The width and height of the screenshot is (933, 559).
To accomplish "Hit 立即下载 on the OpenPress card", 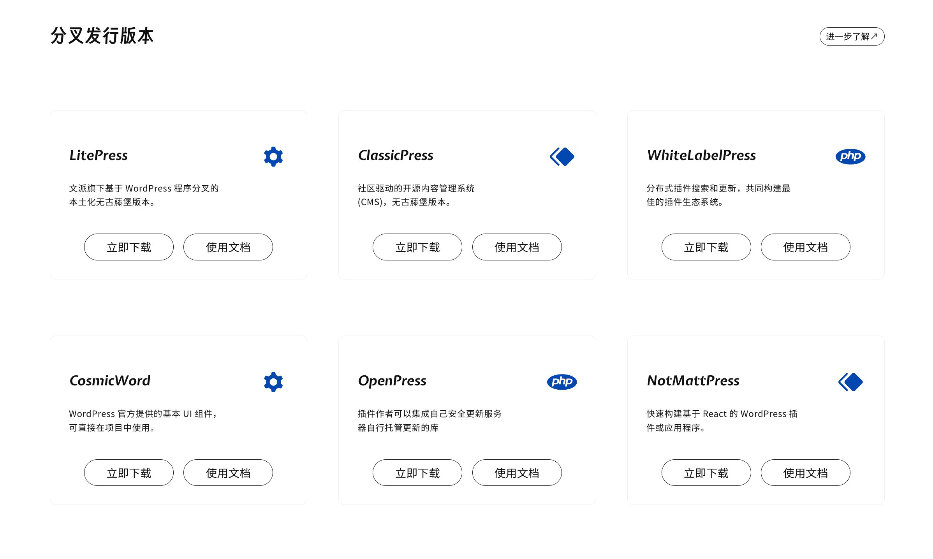I will tap(417, 473).
